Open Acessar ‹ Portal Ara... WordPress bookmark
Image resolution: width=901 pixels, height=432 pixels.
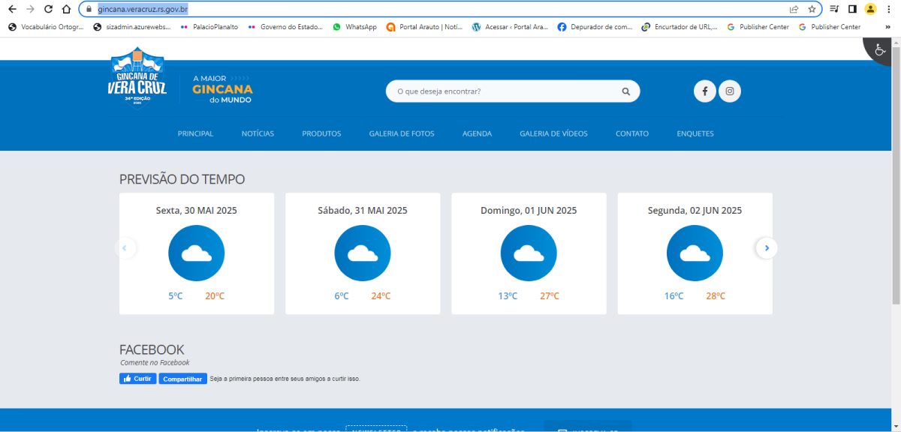click(x=511, y=27)
